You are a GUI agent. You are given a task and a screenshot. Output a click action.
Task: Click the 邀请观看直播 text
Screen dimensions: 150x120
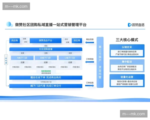coord(46,73)
